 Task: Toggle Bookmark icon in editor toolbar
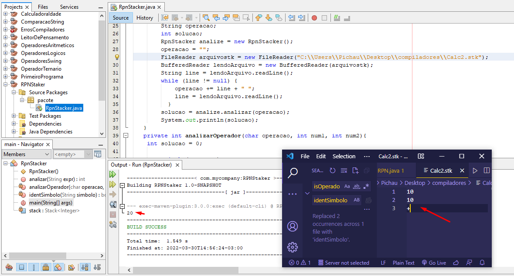point(279,18)
